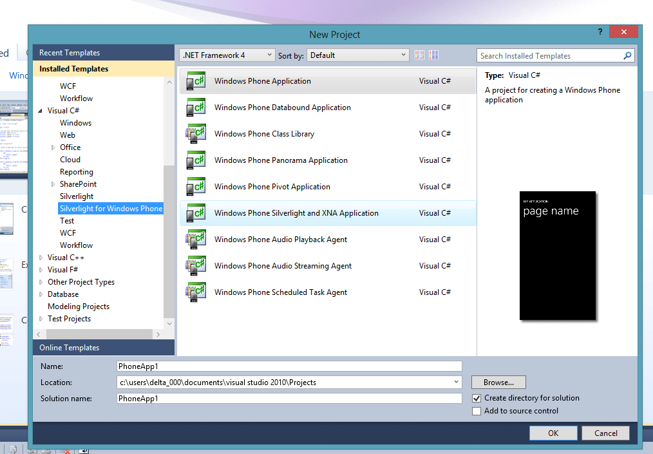The height and width of the screenshot is (454, 653).
Task: Expand the Visual F# tree node
Action: [41, 270]
